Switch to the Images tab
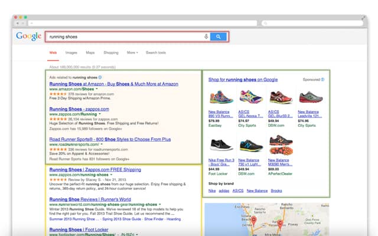The width and height of the screenshot is (378, 236). (71, 53)
